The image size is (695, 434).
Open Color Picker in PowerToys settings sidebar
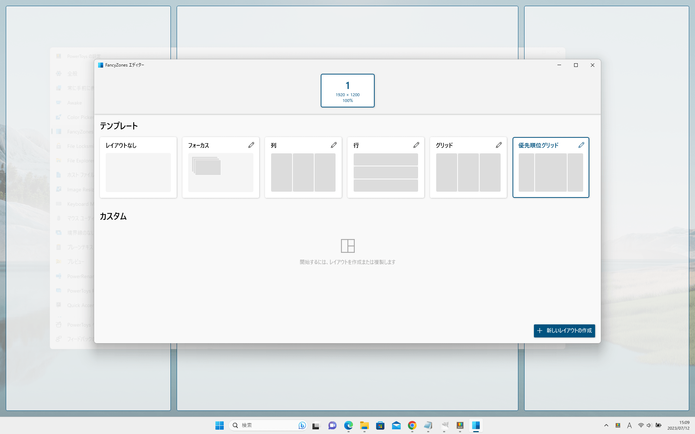pyautogui.click(x=72, y=117)
